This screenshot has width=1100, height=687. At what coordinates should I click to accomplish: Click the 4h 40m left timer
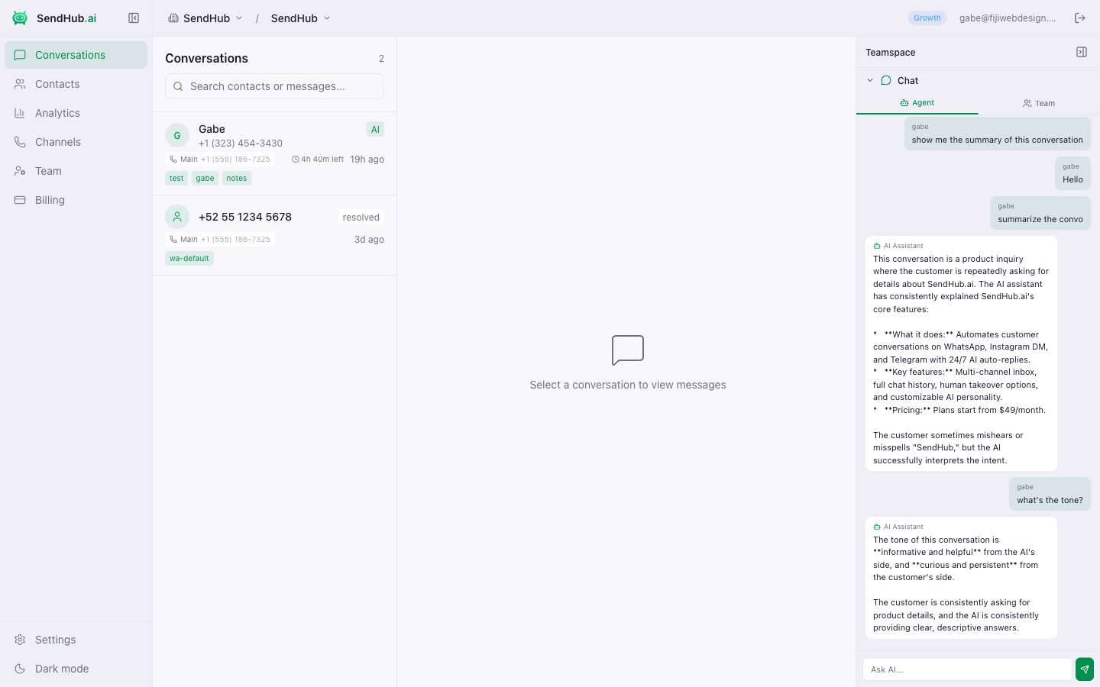tap(318, 160)
